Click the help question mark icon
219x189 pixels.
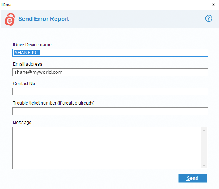point(208,18)
